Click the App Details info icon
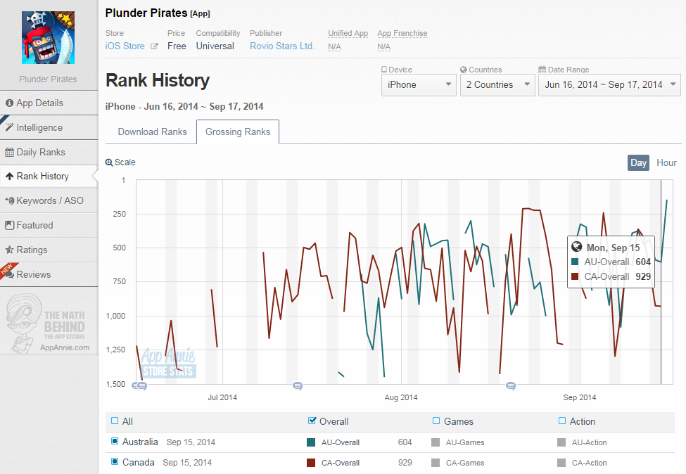 click(9, 103)
